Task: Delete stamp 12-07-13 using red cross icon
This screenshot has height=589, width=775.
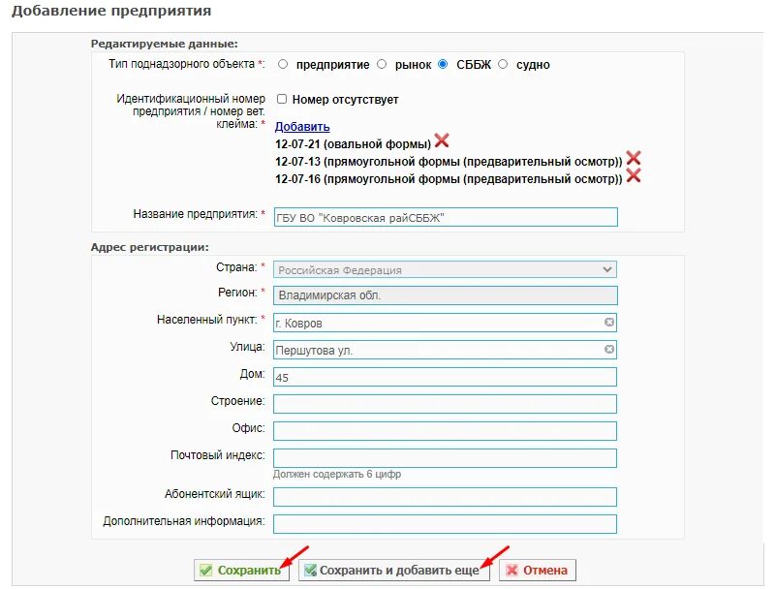Action: [634, 158]
